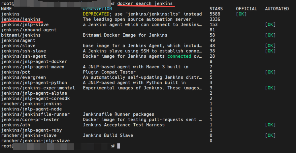Select the 'jenkins/jnlp-agent-python' image name
296x153 pixels.
[34, 83]
